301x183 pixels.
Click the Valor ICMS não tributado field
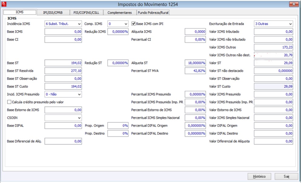(273, 40)
